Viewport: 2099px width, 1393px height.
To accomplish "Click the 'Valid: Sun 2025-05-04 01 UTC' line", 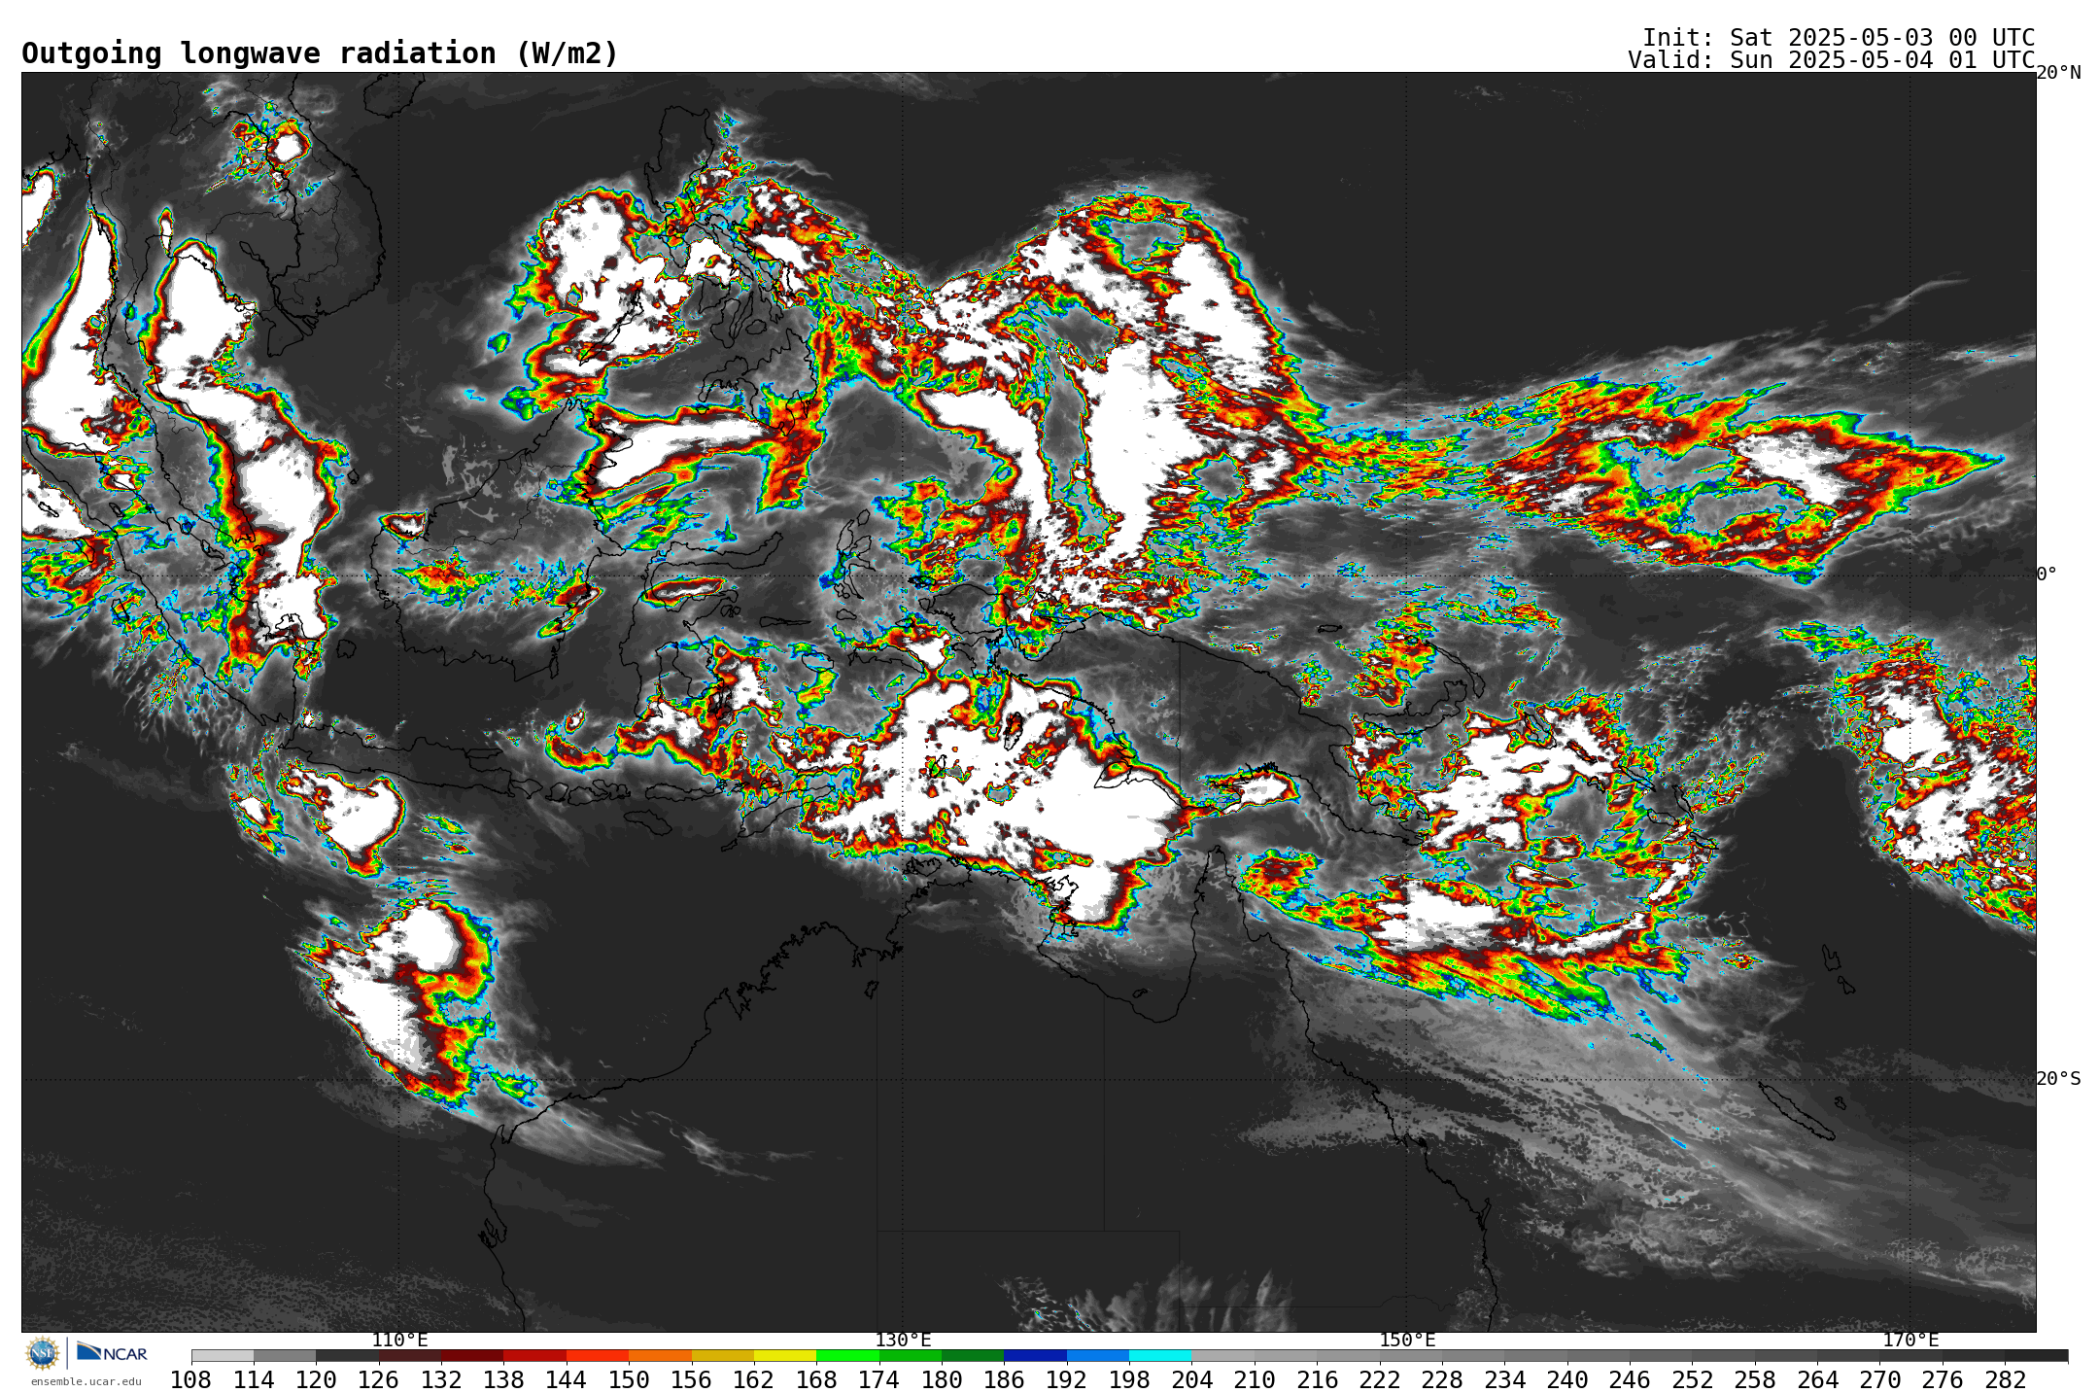I will [1831, 60].
